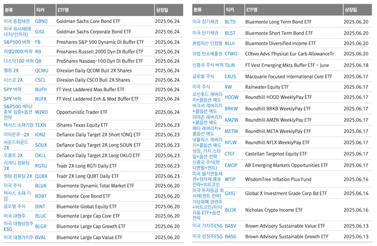The height and width of the screenshot is (246, 377).
Task: Click the BLGR ticker
Action: click(x=41, y=227)
